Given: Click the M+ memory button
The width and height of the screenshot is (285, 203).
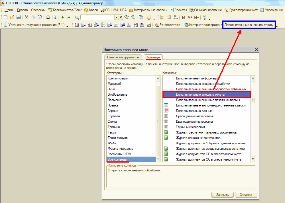Looking at the screenshot, I should pyautogui.click(x=190, y=17).
